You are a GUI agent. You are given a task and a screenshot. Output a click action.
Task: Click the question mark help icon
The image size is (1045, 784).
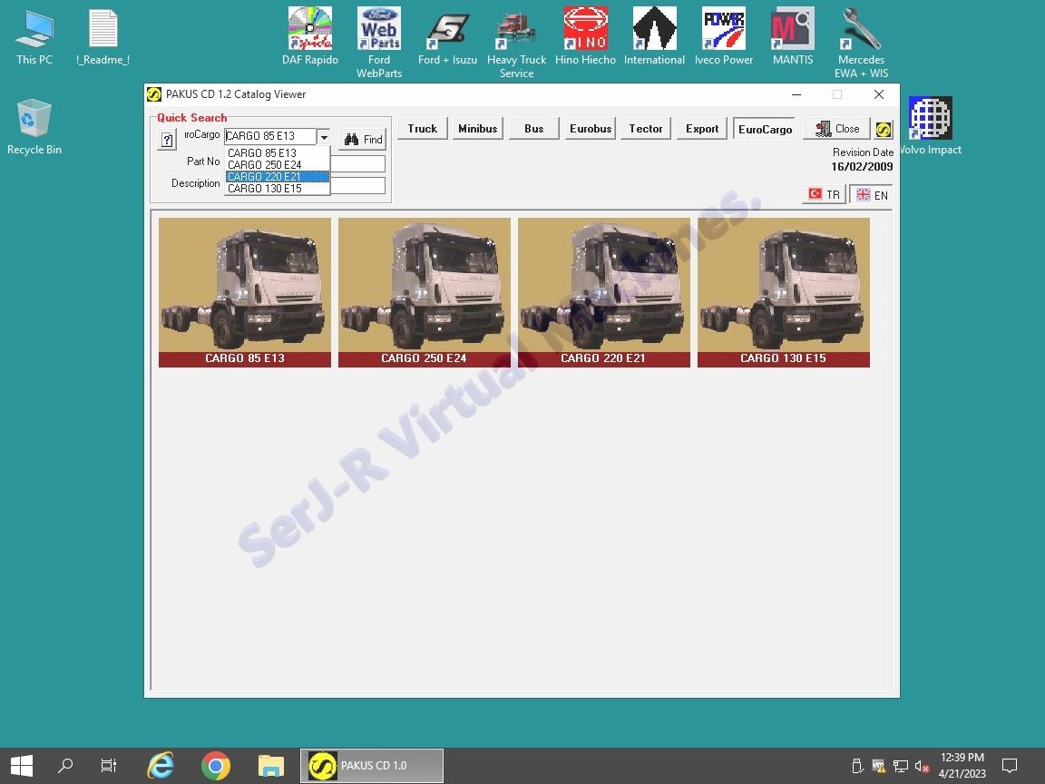(167, 140)
